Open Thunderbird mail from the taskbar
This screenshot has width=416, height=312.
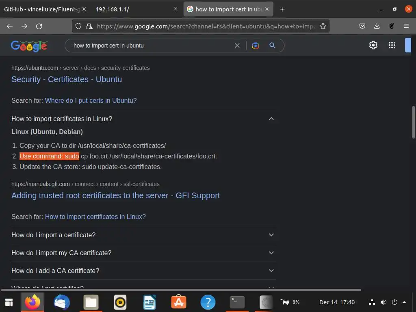62,302
